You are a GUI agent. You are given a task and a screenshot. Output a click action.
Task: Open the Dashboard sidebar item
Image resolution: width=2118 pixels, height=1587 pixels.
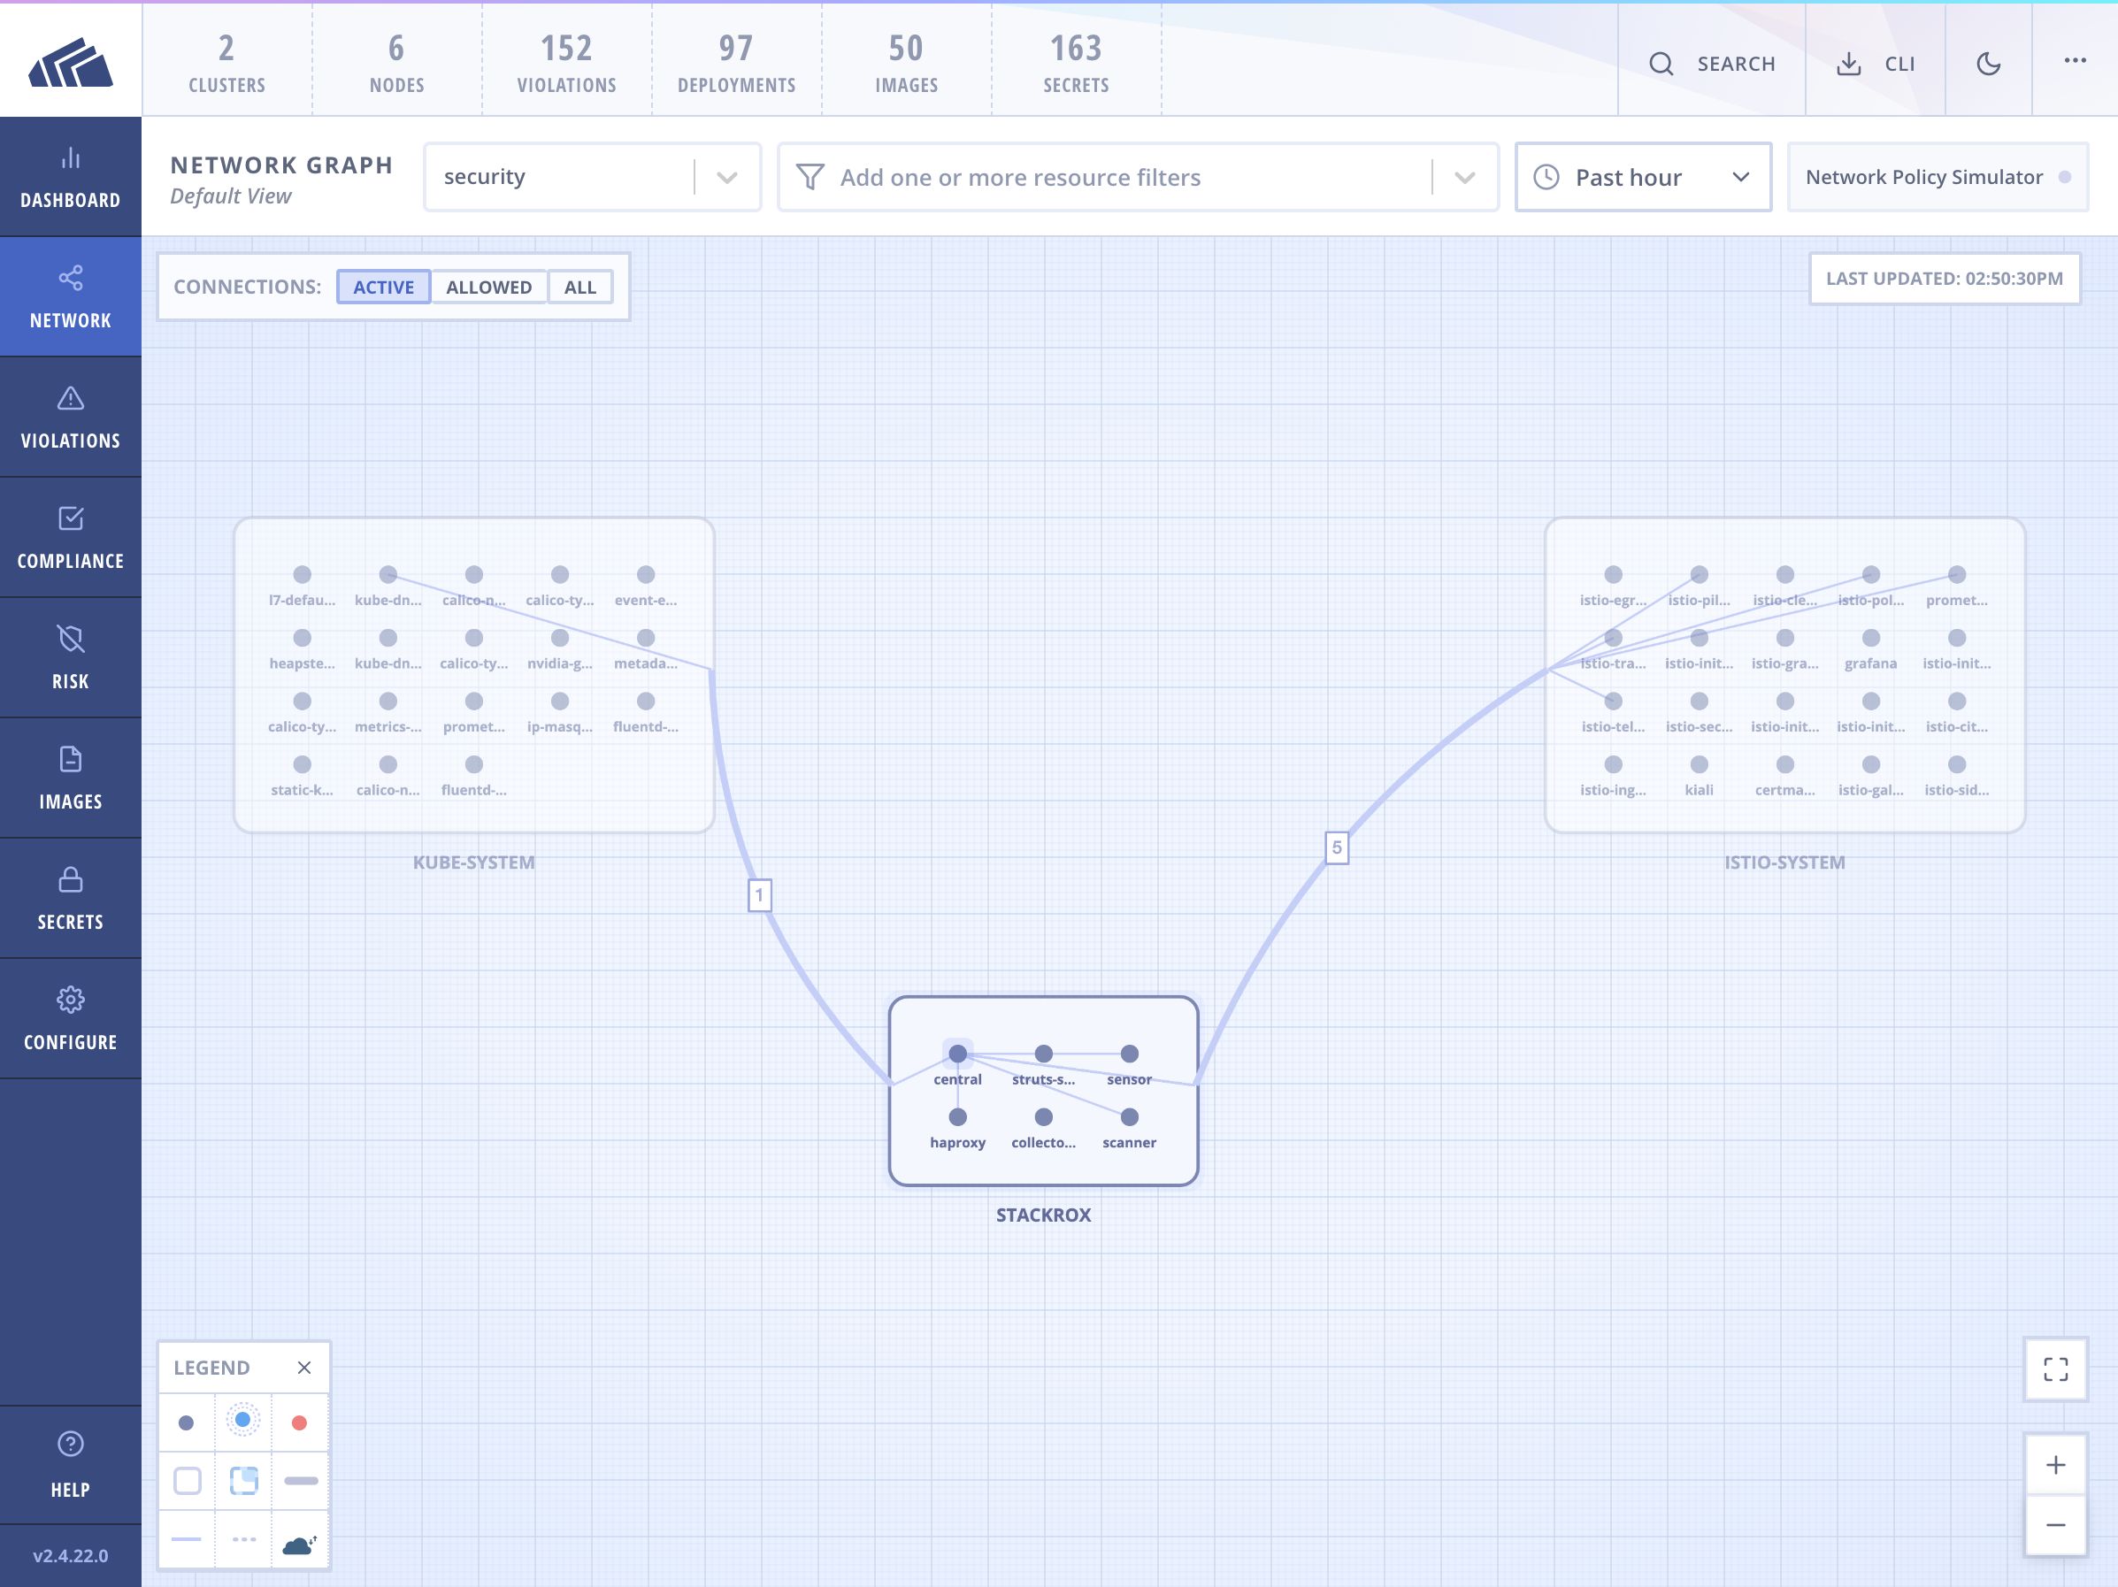tap(71, 178)
